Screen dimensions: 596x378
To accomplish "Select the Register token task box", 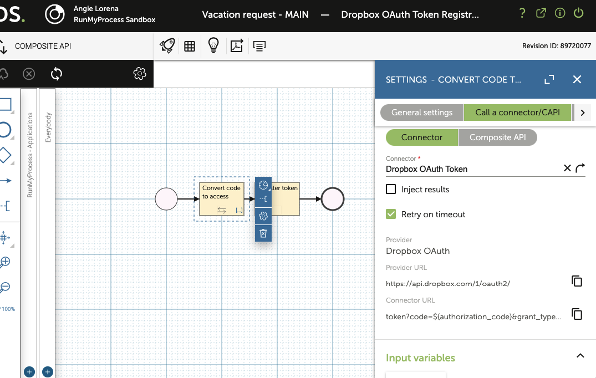I will tap(286, 198).
